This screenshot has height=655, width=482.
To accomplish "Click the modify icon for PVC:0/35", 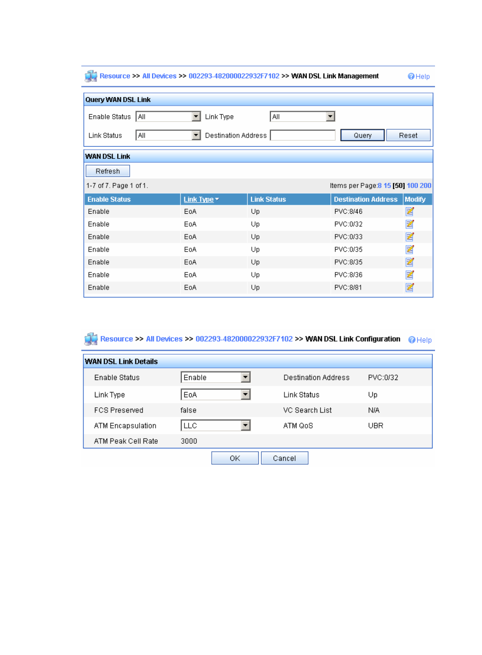I will pos(410,249).
